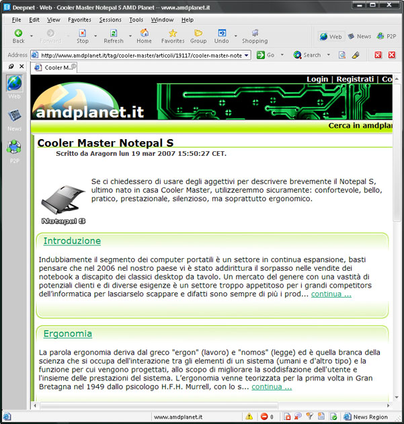Click the horizontal scrollbar thumb

coord(159,405)
